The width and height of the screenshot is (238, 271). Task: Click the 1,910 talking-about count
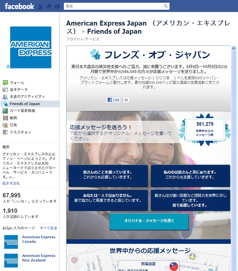[10, 211]
